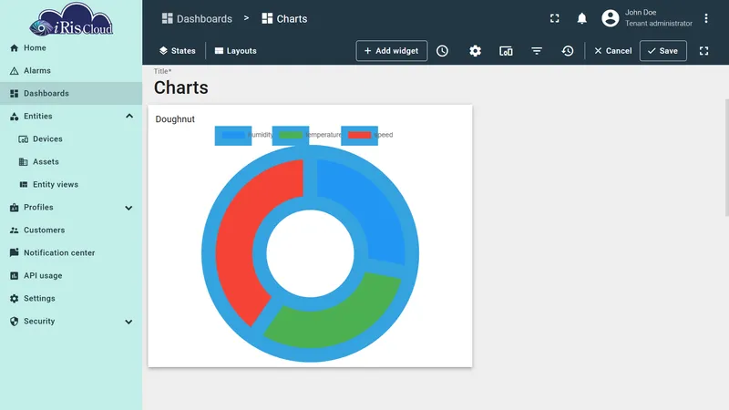Viewport: 729px width, 410px height.
Task: Expand the Security group chevron
Action: (128, 322)
